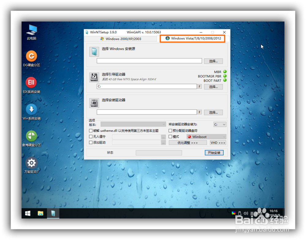Click the 无人值守 file path field
This screenshot has height=240, width=306.
(x=136, y=137)
